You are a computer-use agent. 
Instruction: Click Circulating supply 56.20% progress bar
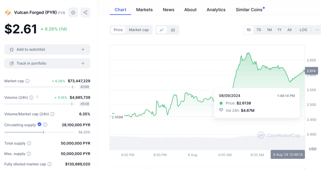[39, 132]
